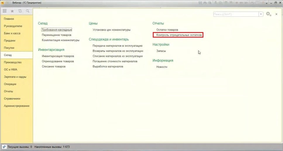Open Favorites with the star icon
The height and width of the screenshot is (151, 283).
(x=12, y=11)
